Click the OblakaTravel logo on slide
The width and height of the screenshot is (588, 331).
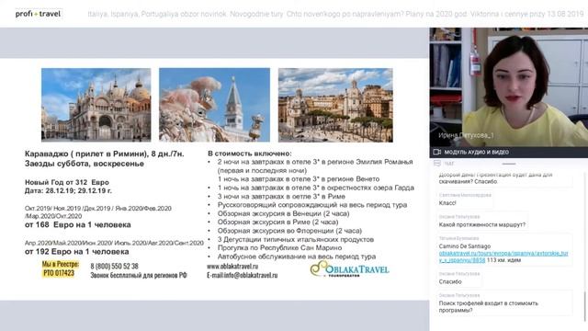coord(349,269)
